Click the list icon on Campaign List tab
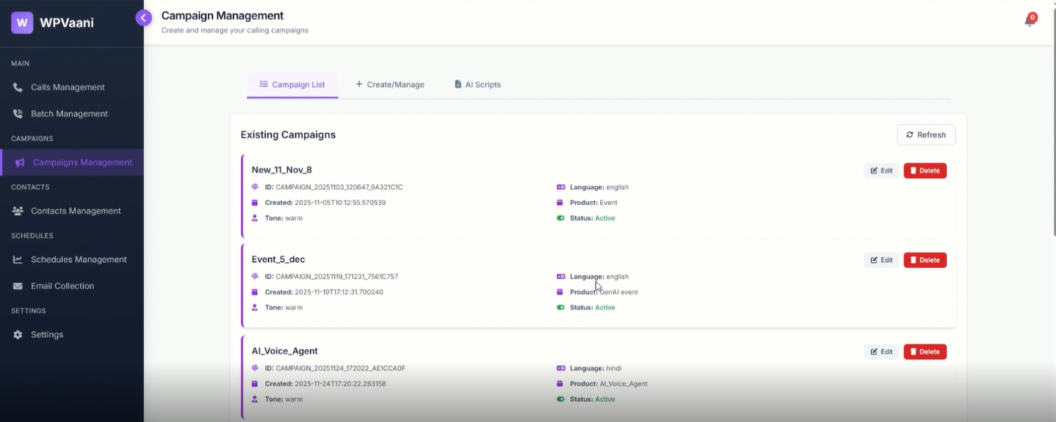This screenshot has height=422, width=1056. [x=263, y=84]
